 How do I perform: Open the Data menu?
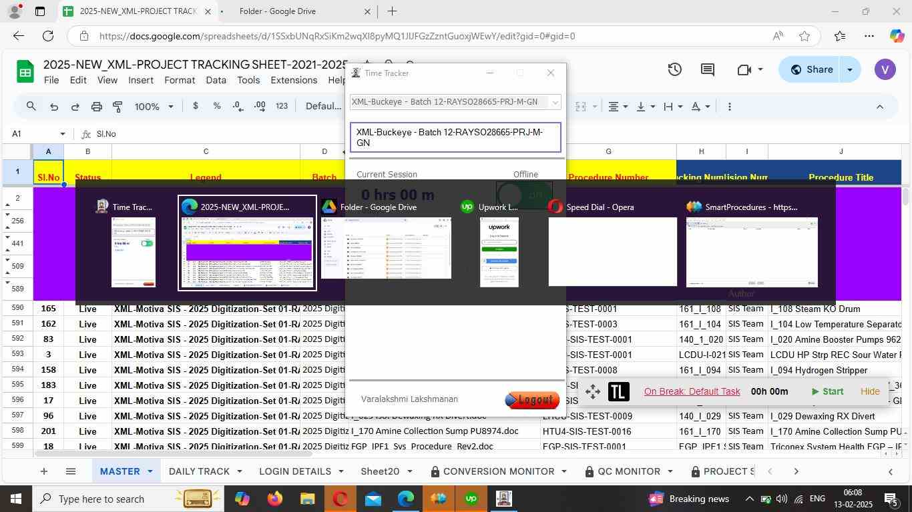[216, 80]
